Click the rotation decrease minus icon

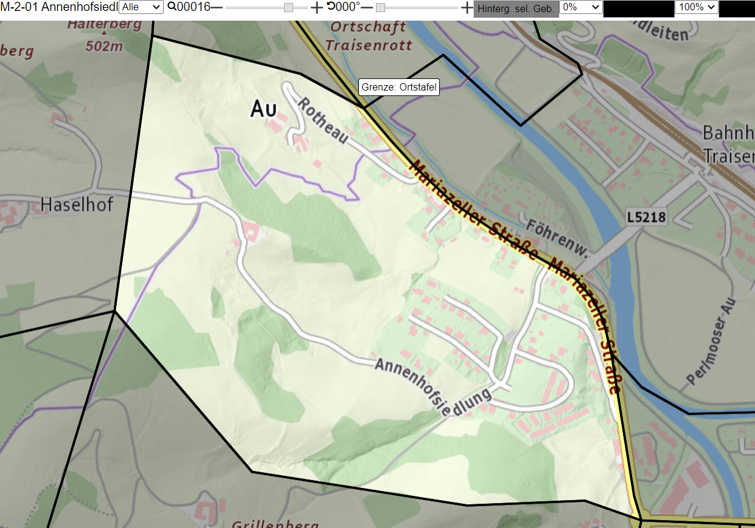[366, 7]
